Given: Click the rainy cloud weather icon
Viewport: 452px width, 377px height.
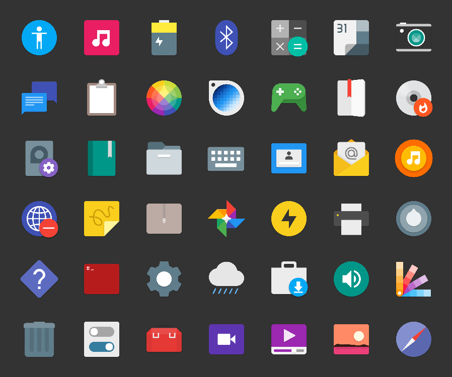Looking at the screenshot, I should click(x=227, y=278).
